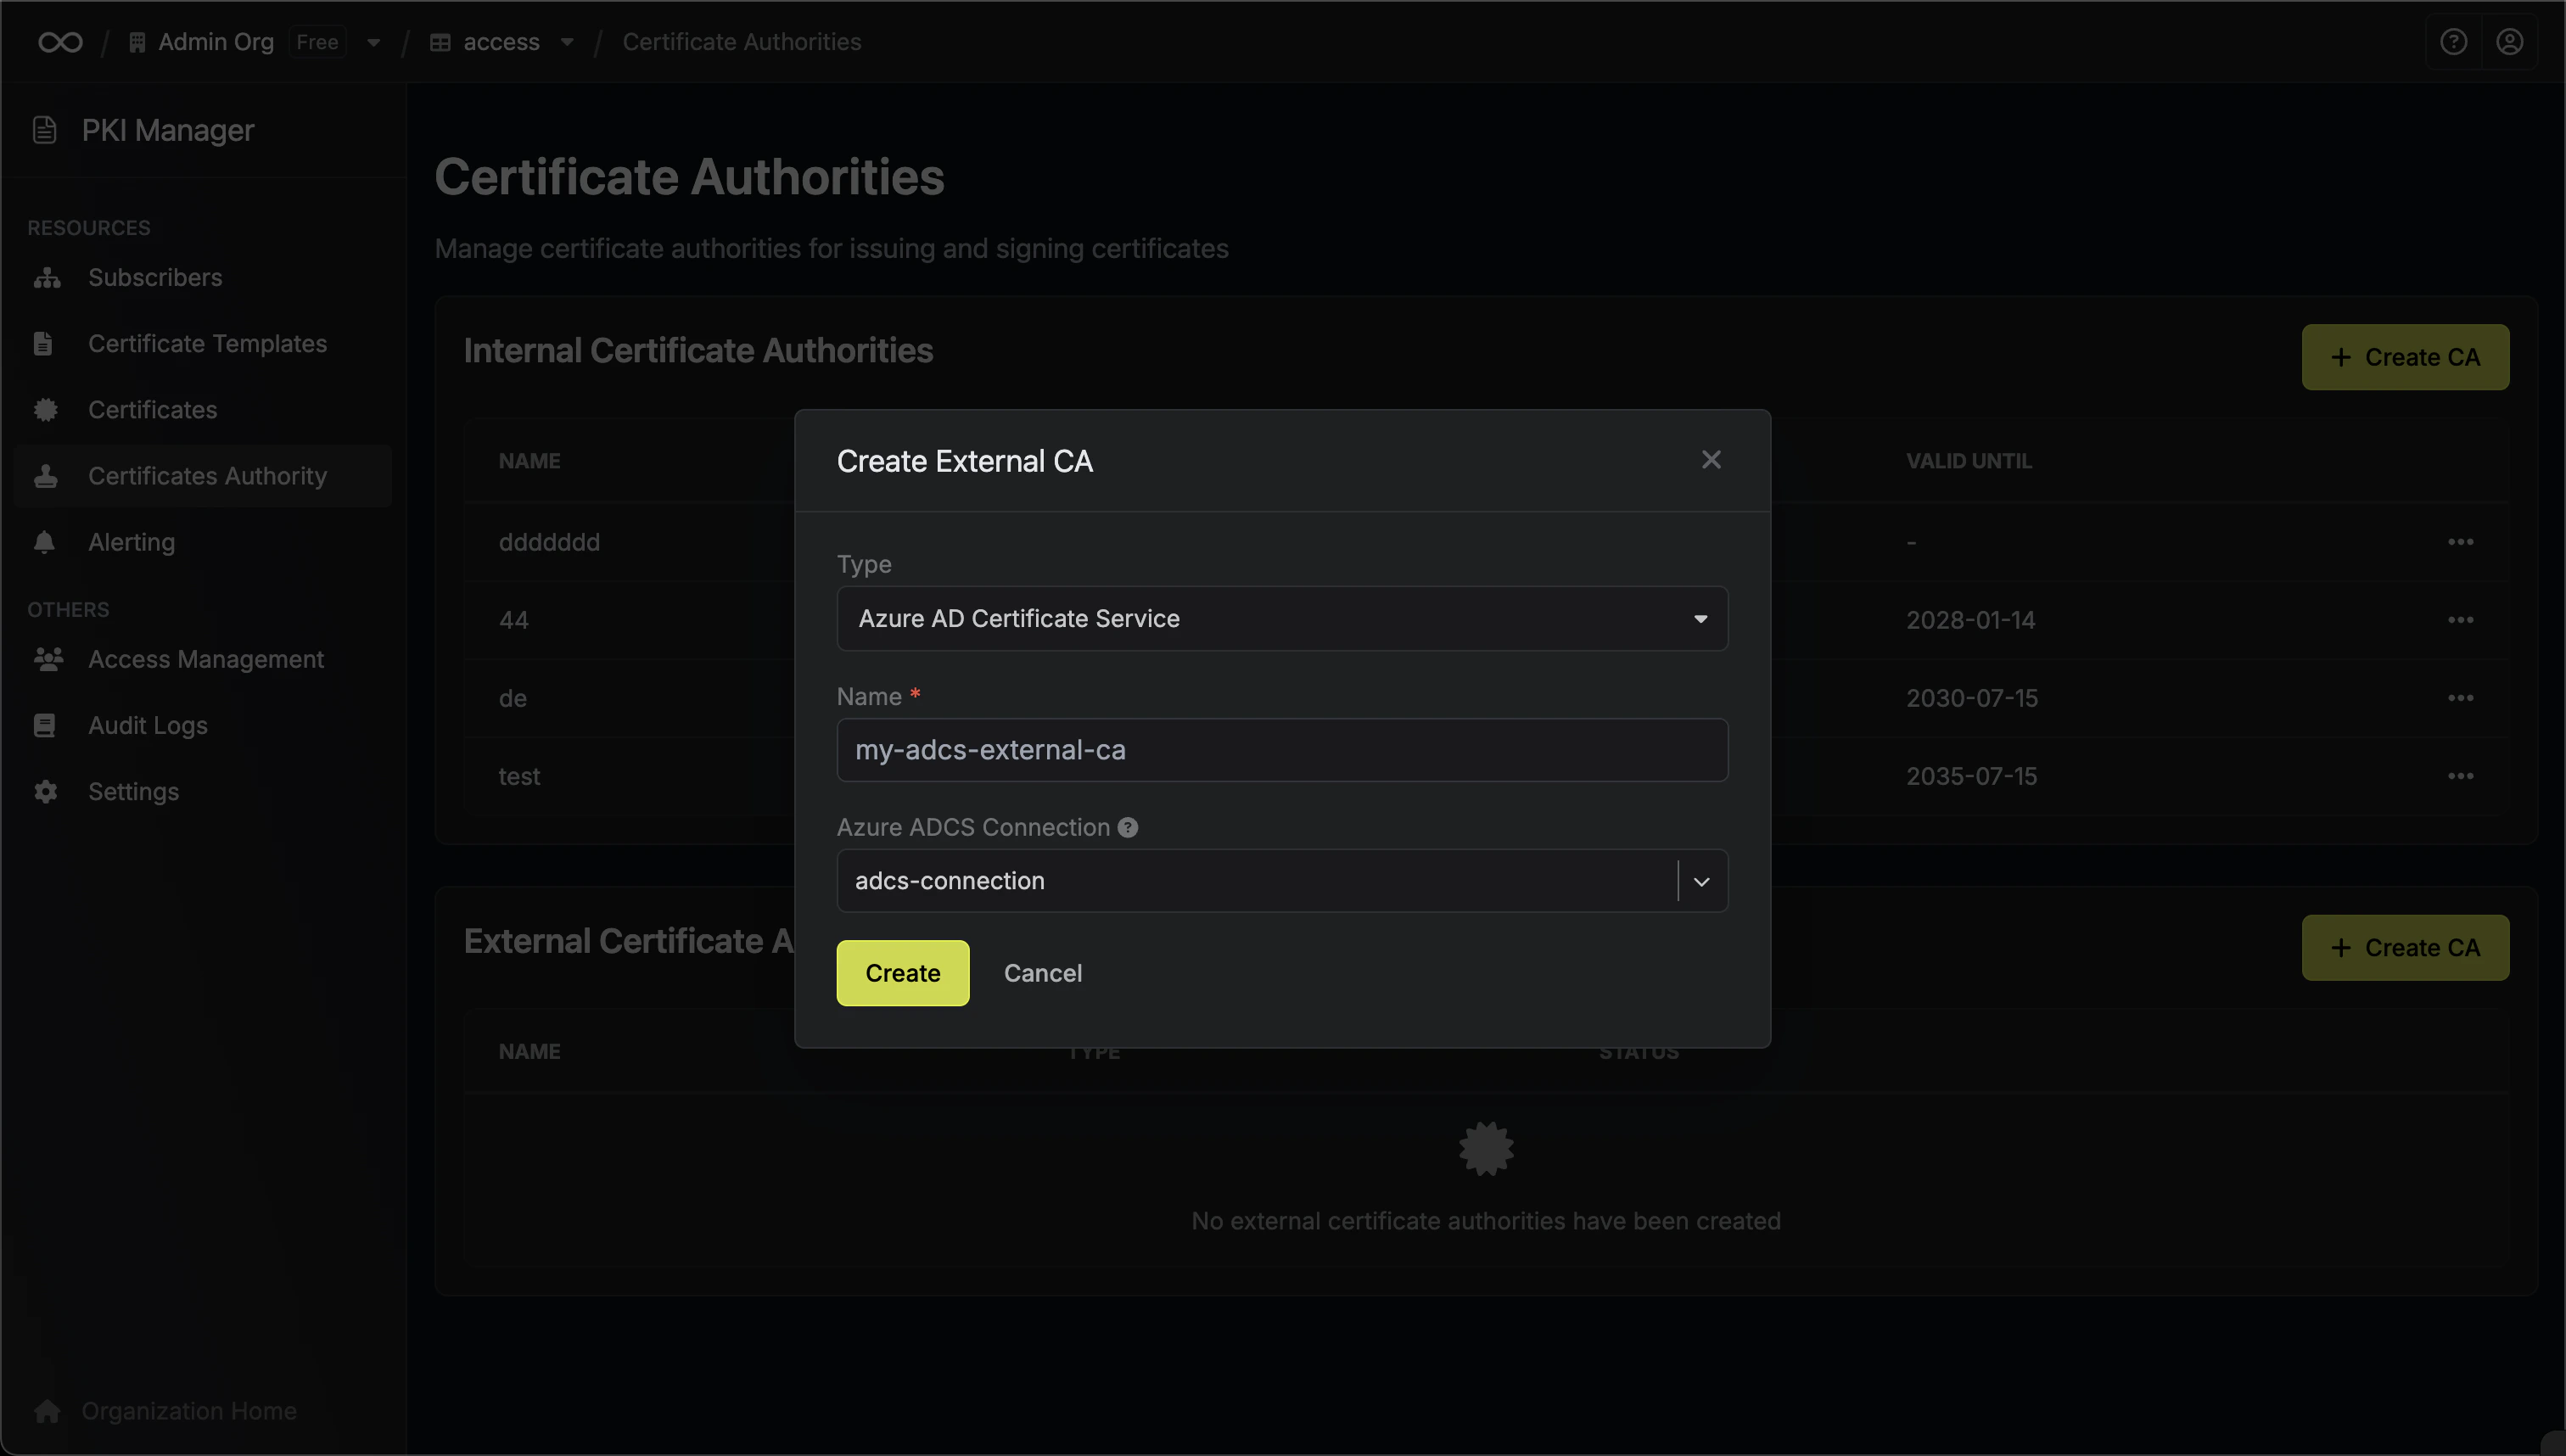Select Certificates Authority in the sidebar

pyautogui.click(x=203, y=476)
